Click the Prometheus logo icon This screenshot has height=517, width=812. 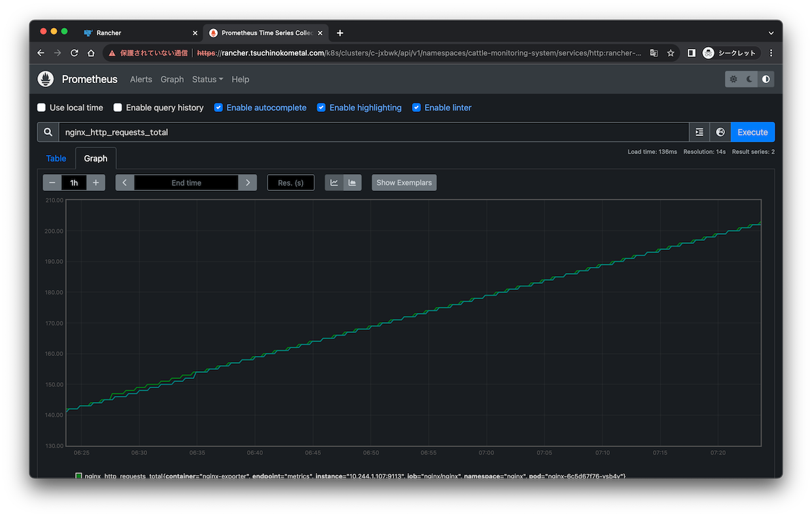45,79
